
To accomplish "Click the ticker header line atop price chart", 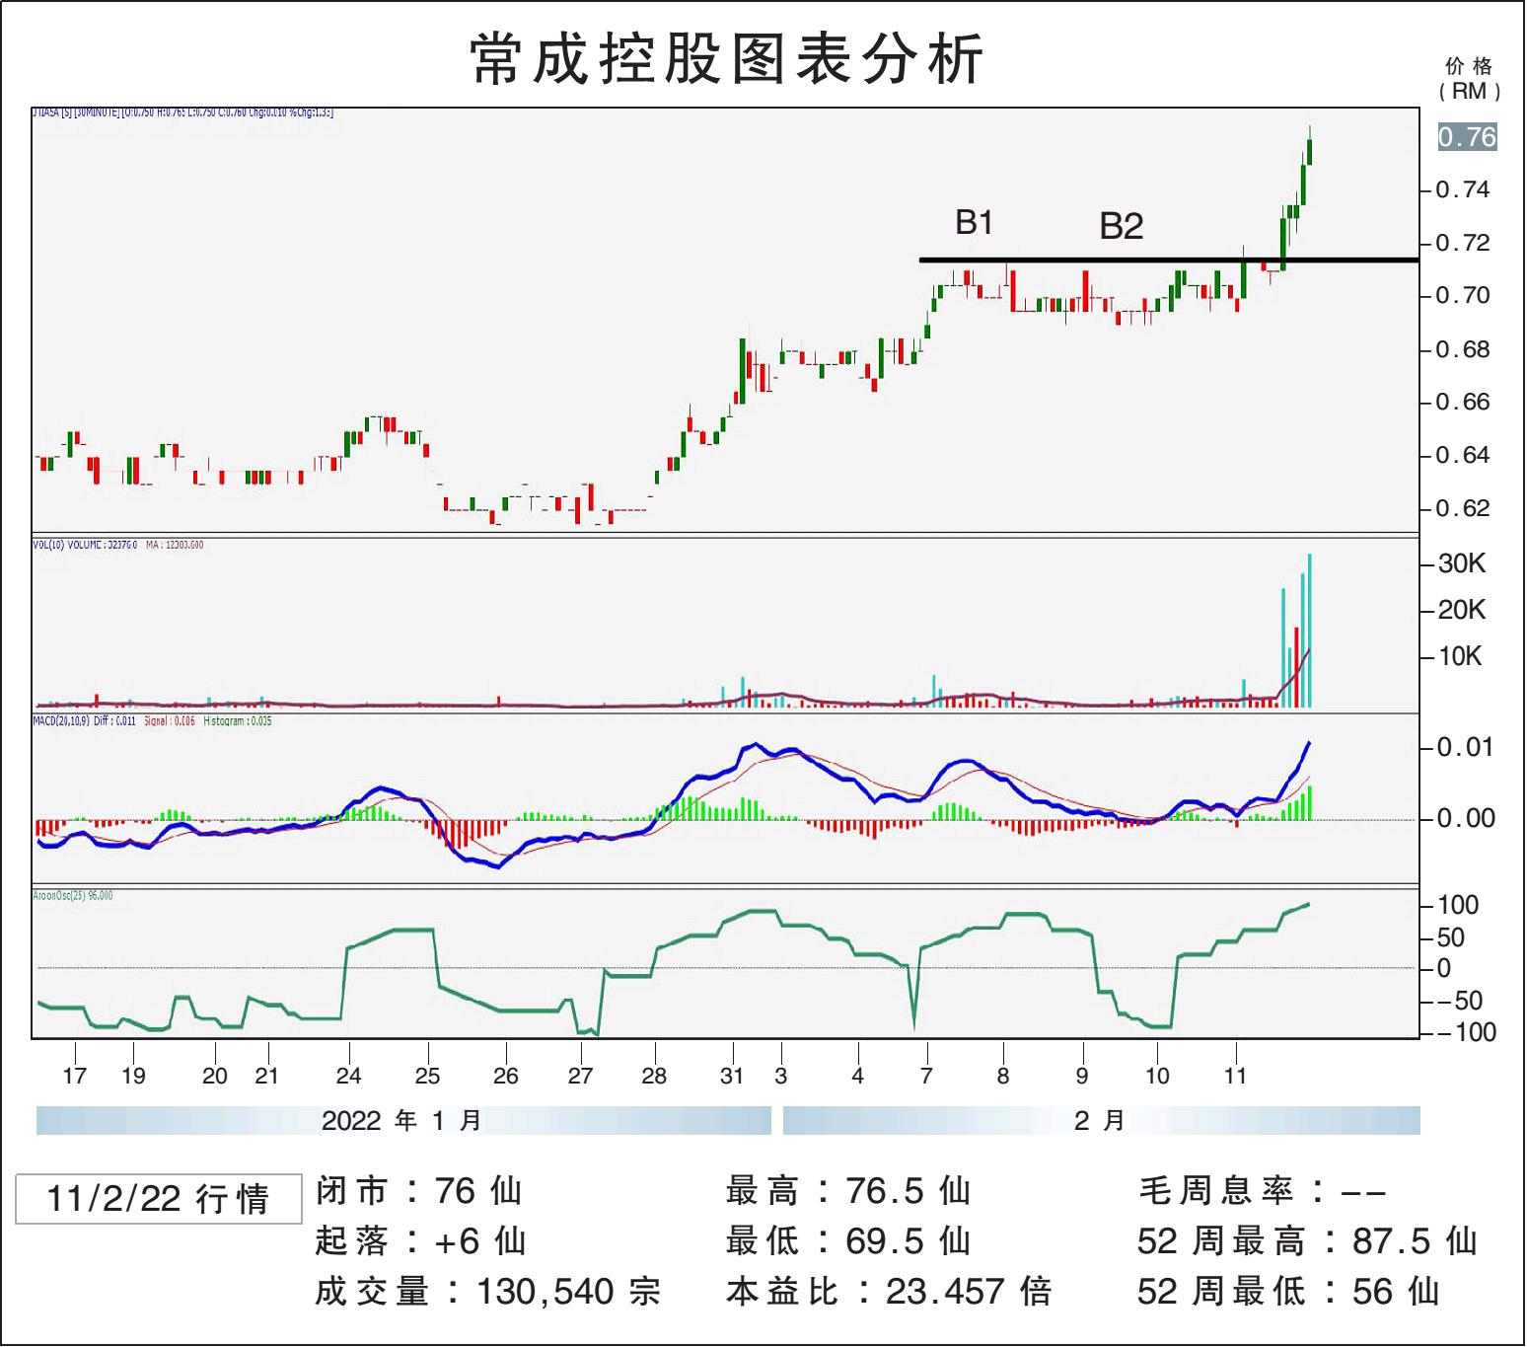I will point(183,112).
